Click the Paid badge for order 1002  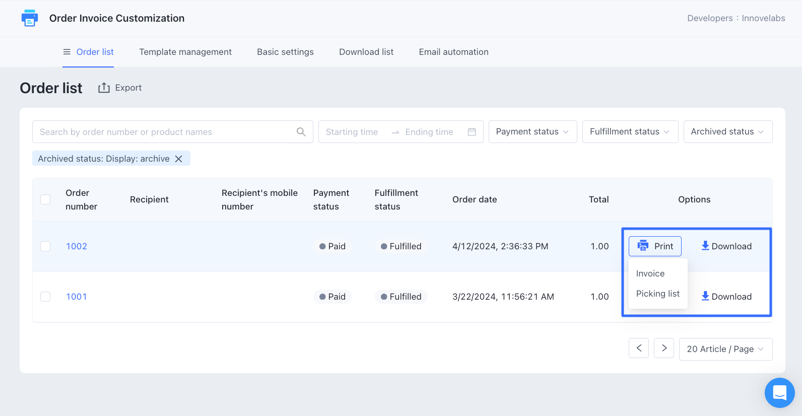[x=332, y=246]
